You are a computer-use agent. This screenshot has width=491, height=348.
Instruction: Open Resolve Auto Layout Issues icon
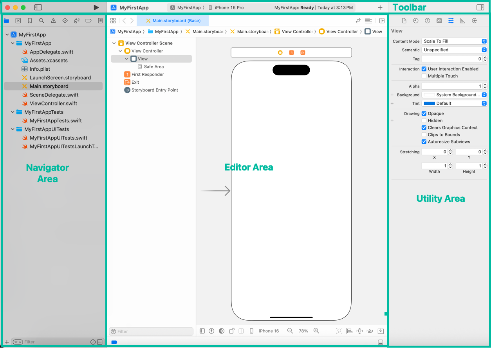coord(370,331)
